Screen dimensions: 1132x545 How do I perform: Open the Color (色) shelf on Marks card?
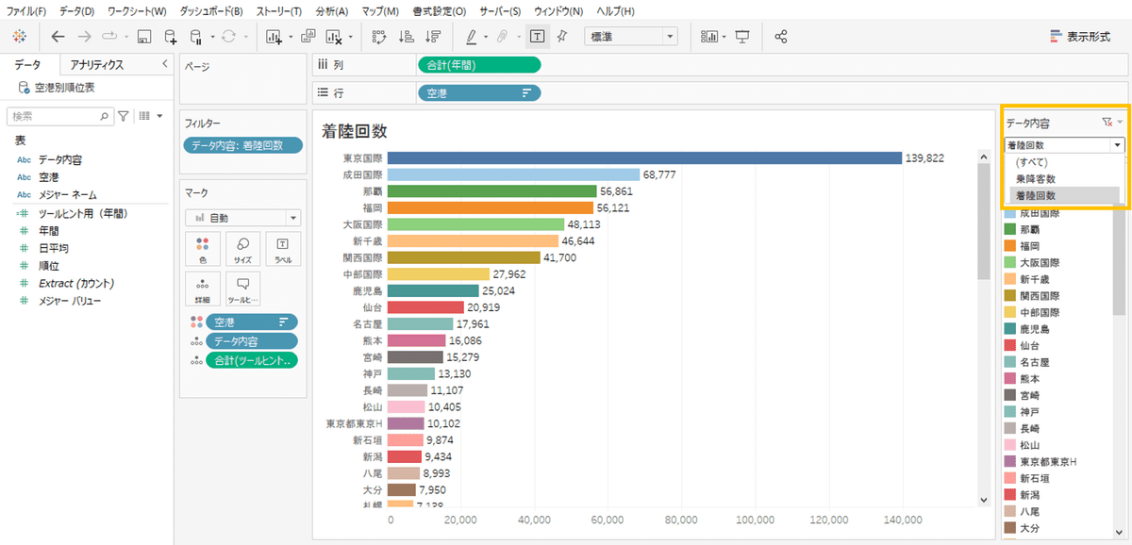[x=203, y=247]
